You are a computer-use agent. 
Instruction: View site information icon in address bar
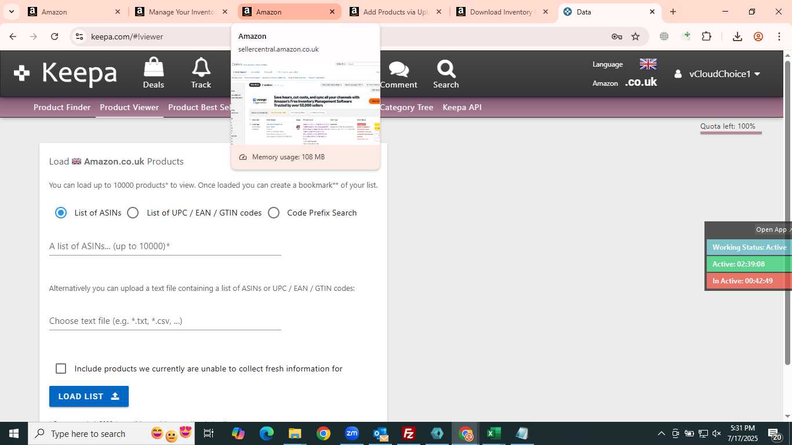pyautogui.click(x=79, y=37)
